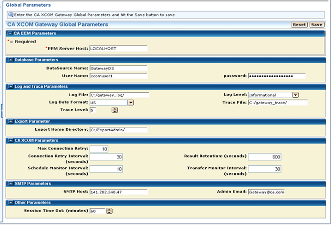
Task: Click the DataSource Name field
Action: point(118,69)
